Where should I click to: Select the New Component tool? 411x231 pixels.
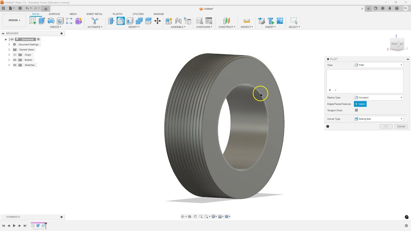coord(169,21)
